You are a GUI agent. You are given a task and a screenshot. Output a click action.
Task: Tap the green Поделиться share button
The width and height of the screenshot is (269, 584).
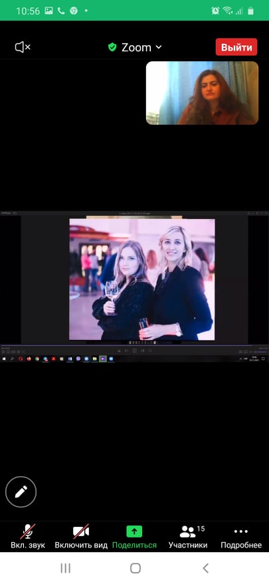(x=134, y=536)
